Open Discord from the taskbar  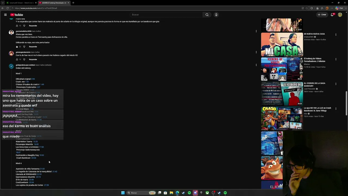click(x=195, y=193)
